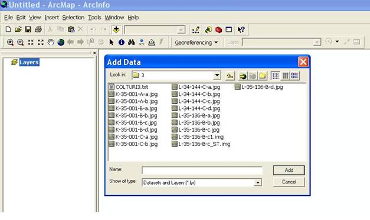Switch Add Data to Details view

point(285,76)
